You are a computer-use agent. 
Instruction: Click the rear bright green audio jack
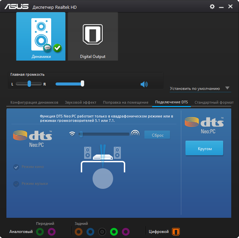point(114,232)
